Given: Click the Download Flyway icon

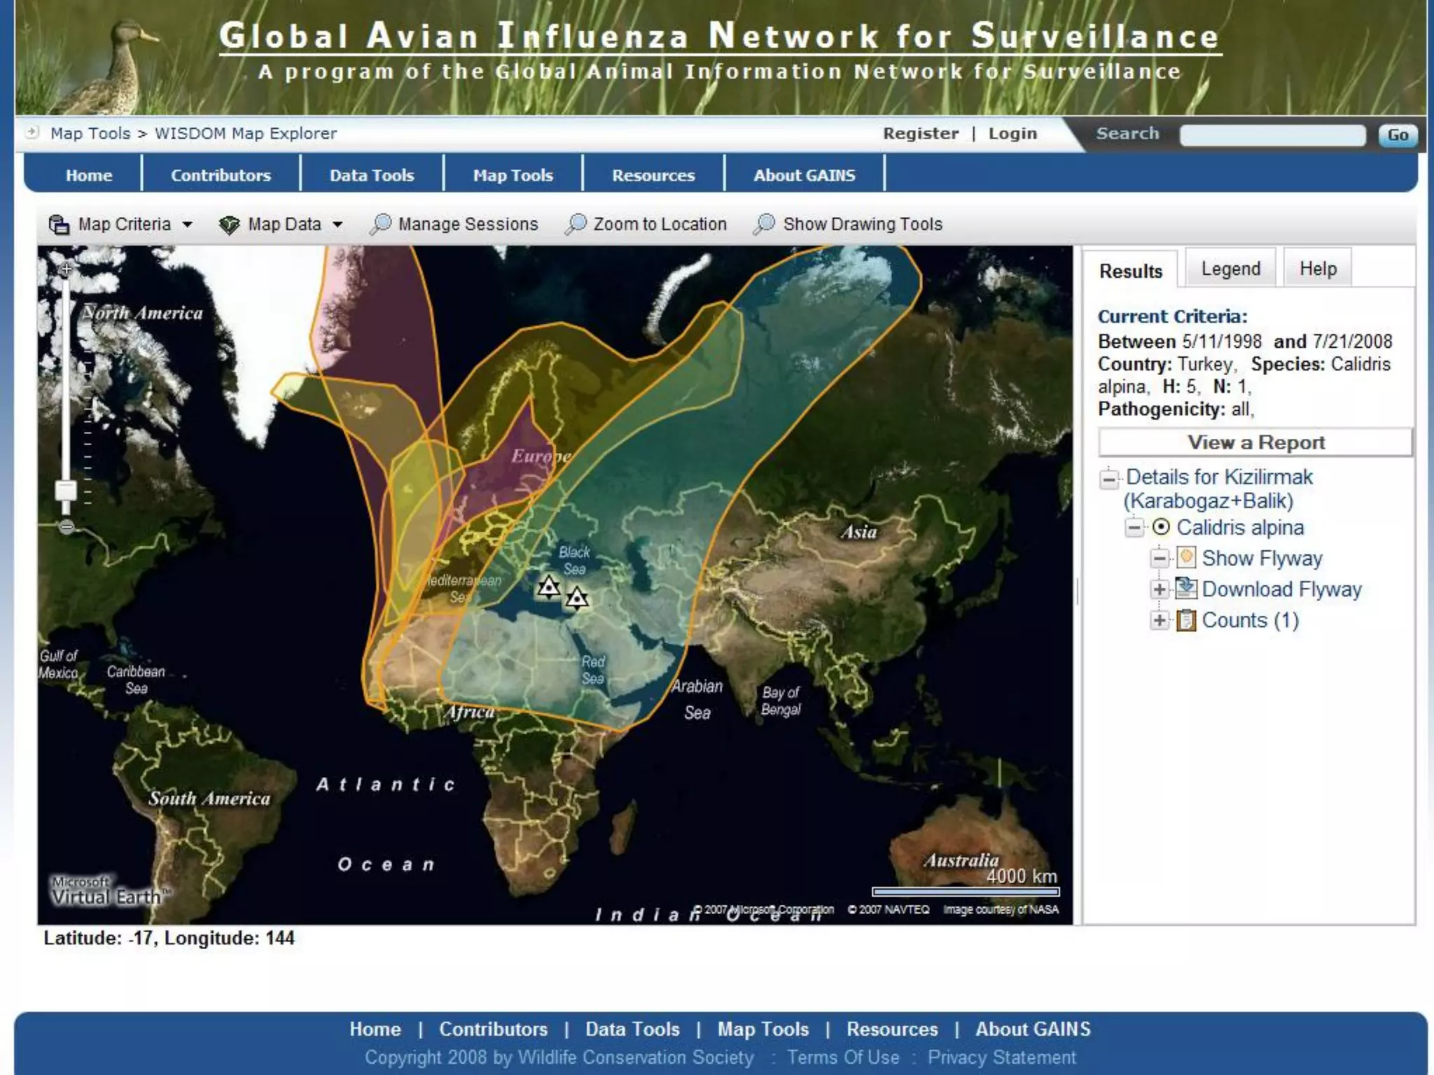Looking at the screenshot, I should pyautogui.click(x=1186, y=589).
